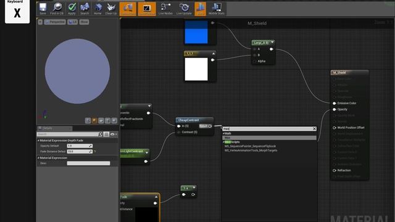Click Lerp node Alpha input pin

click(255, 61)
